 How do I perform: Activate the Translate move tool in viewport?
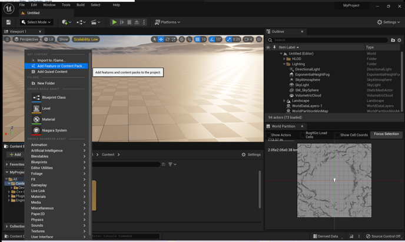[161, 39]
